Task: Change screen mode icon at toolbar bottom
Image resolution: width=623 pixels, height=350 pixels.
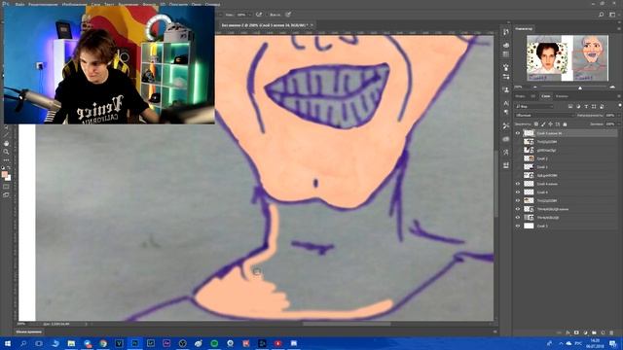Action: point(6,195)
